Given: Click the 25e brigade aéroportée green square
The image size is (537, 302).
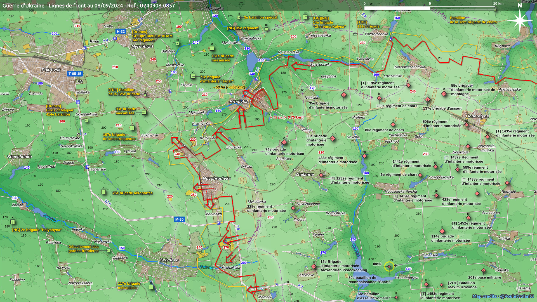Looking at the screenshot, I should click(x=103, y=192).
